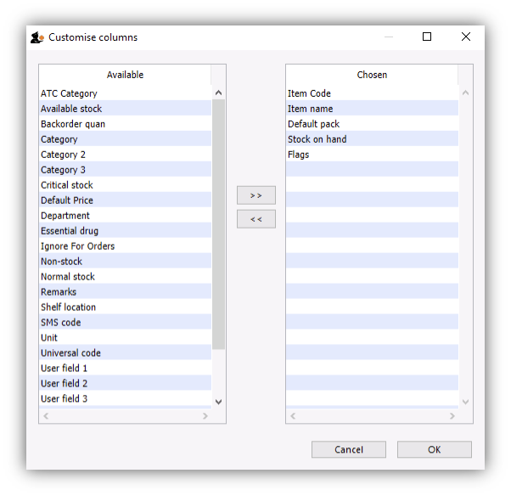
Task: Move selected column to Chosen with >> button
Action: click(255, 195)
